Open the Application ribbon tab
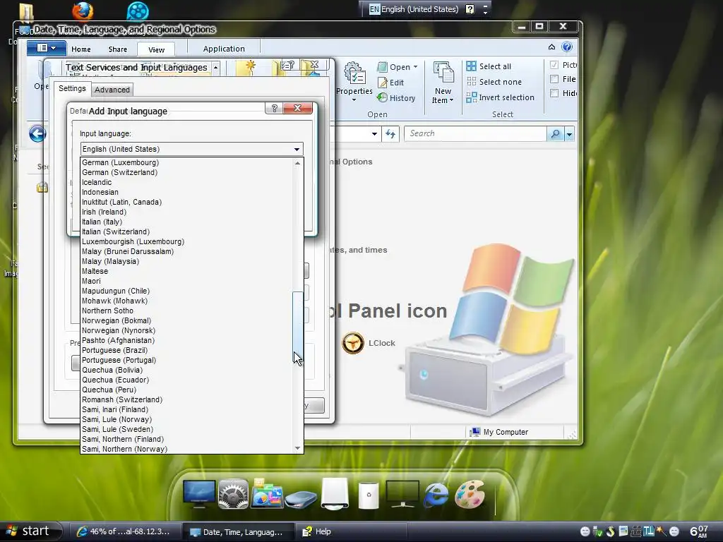Viewport: 723px width, 542px height. coord(224,49)
